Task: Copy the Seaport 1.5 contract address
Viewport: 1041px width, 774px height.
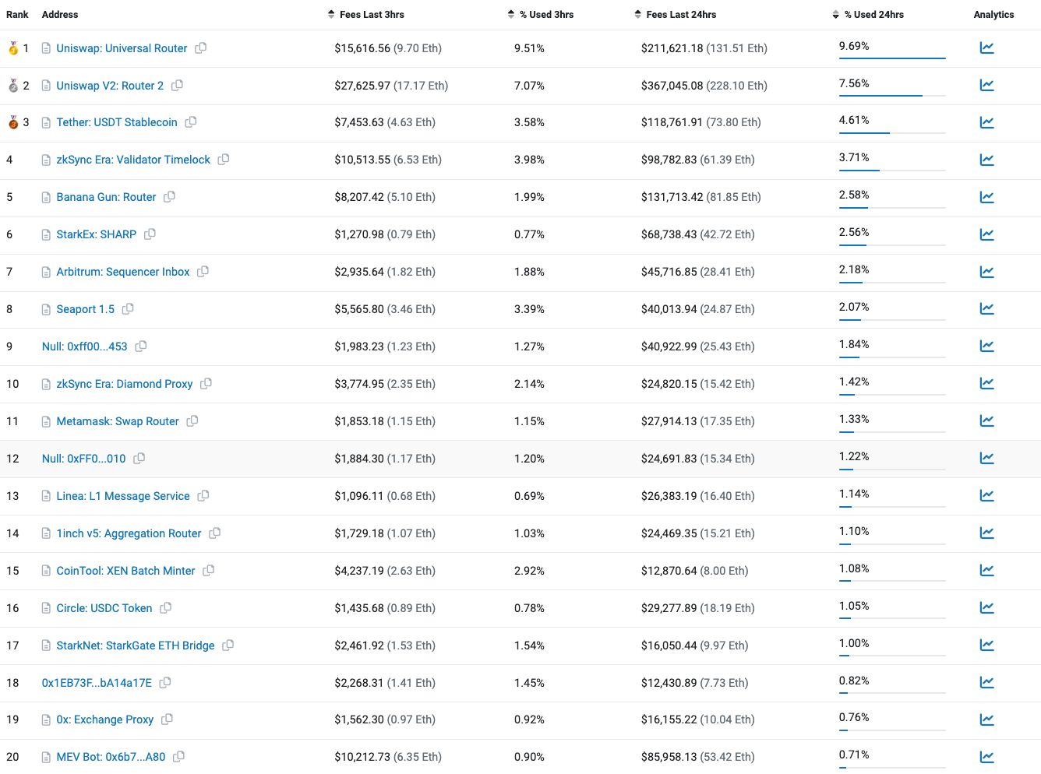Action: [x=128, y=309]
